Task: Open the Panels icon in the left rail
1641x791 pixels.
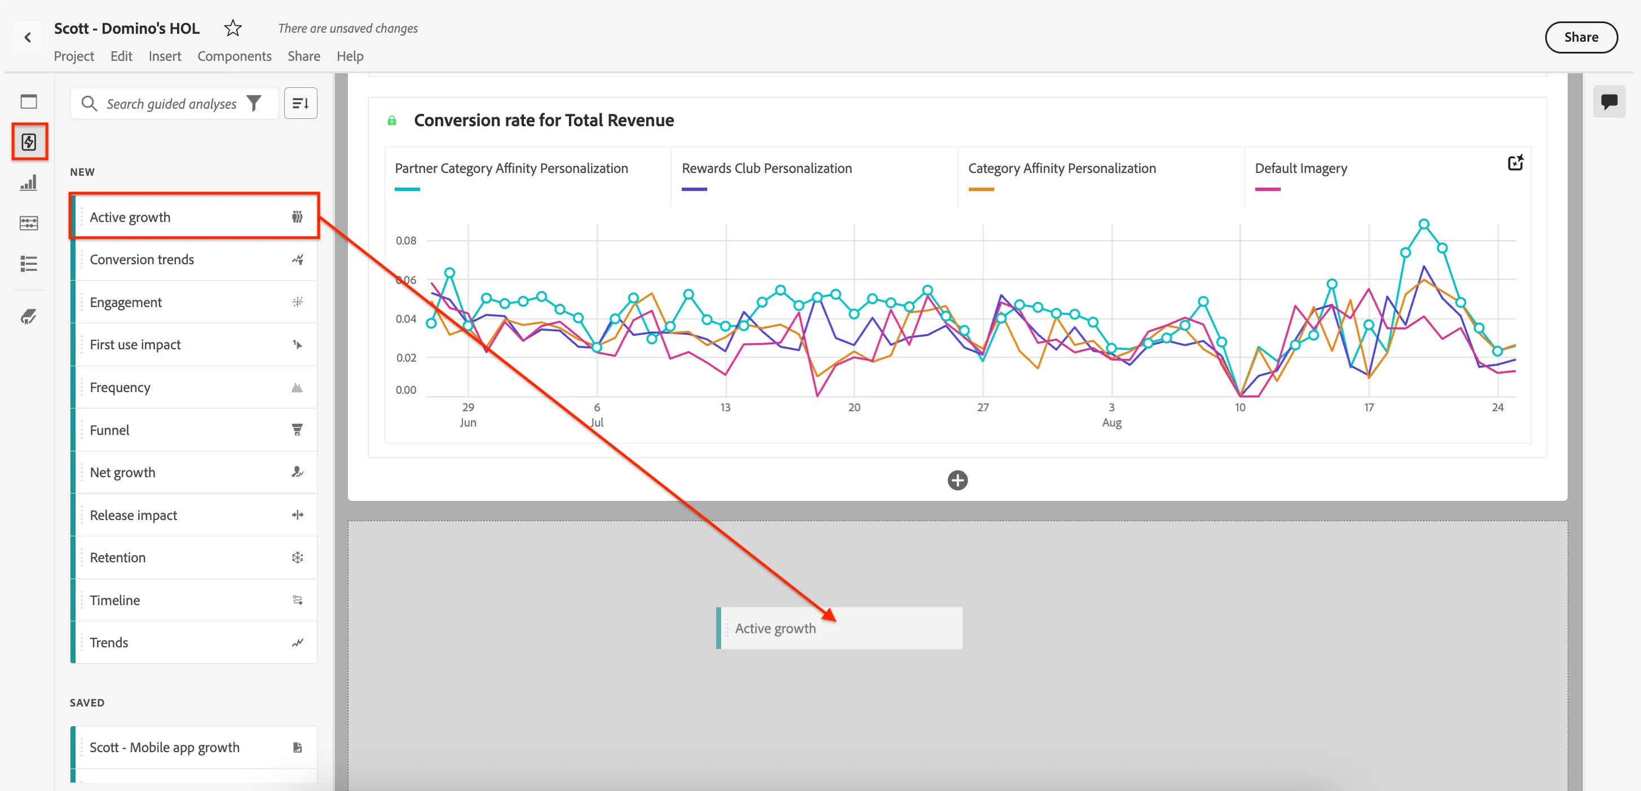Action: (29, 101)
